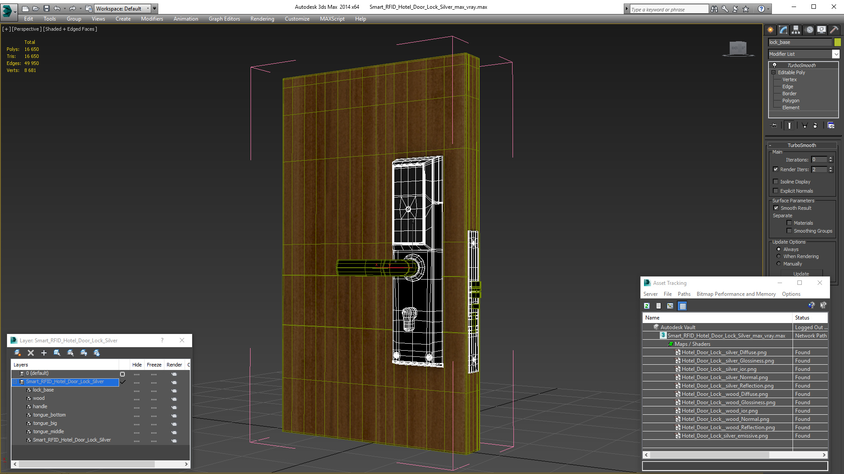Viewport: 844px width, 474px height.
Task: Click the Update button in TurboSmooth
Action: (x=801, y=273)
